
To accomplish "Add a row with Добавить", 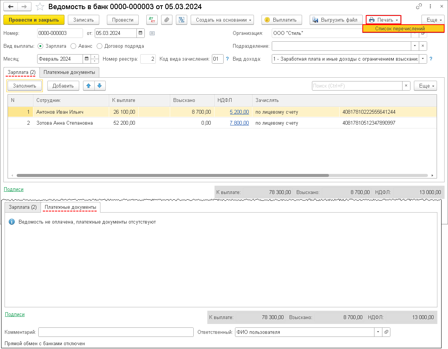I will [x=63, y=86].
